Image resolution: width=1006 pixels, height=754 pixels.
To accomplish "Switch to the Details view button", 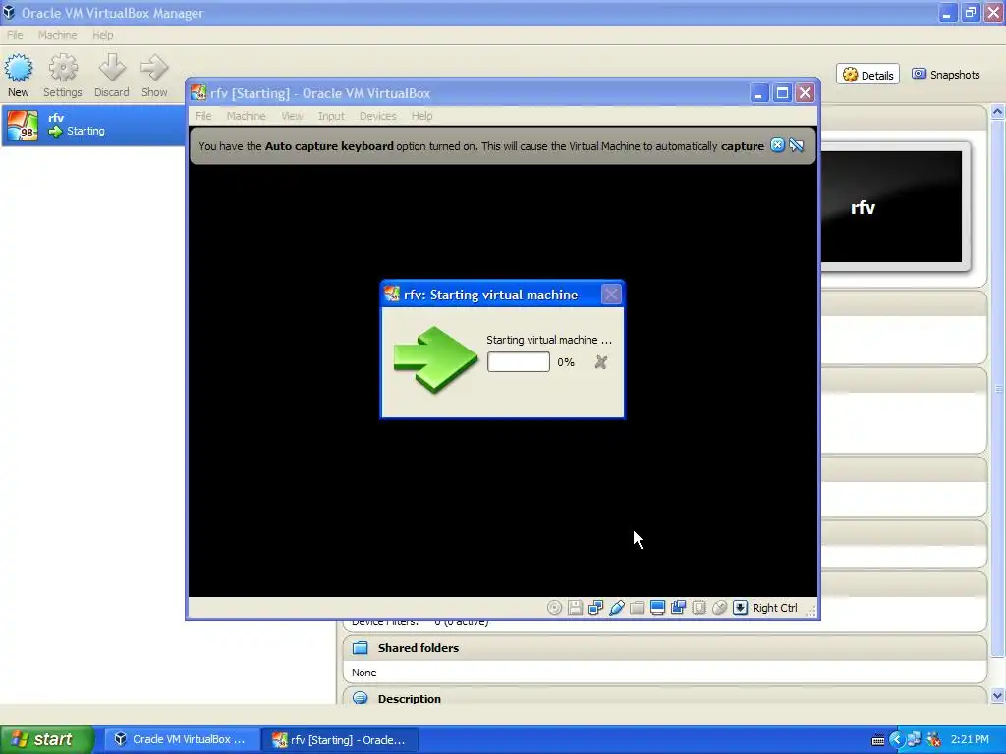I will click(868, 75).
